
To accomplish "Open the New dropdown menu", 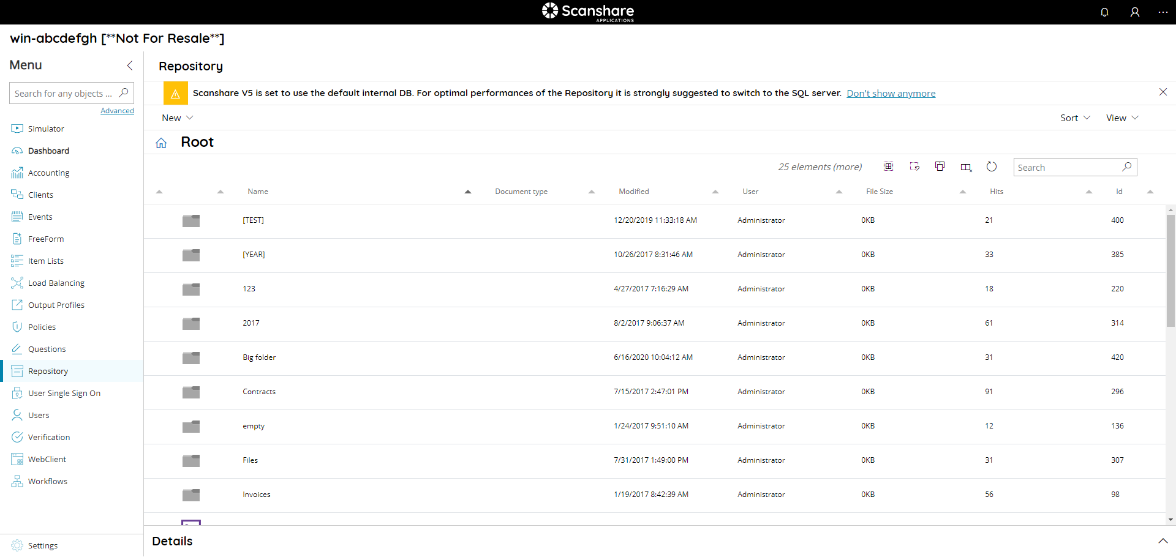I will tap(176, 118).
